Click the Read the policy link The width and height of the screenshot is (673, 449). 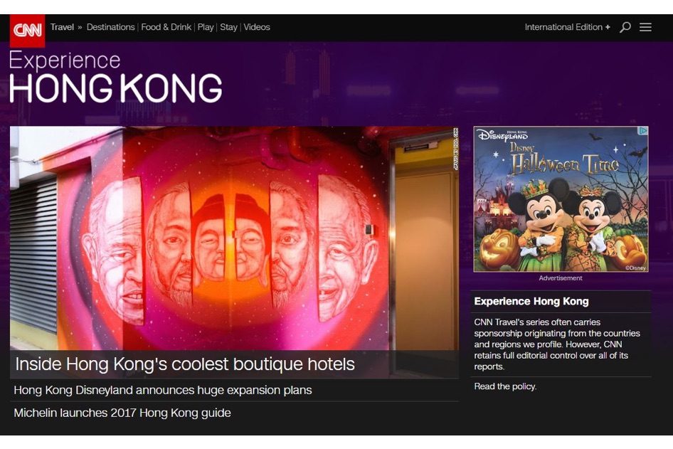click(505, 386)
